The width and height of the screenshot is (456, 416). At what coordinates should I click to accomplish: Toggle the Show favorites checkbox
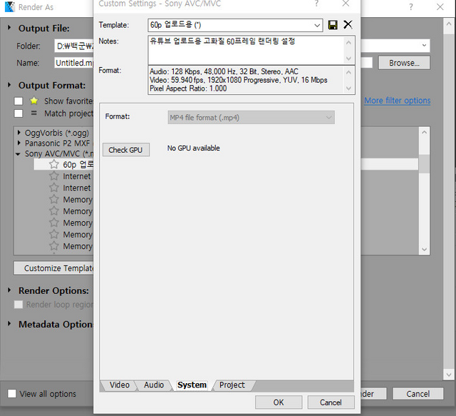(19, 101)
